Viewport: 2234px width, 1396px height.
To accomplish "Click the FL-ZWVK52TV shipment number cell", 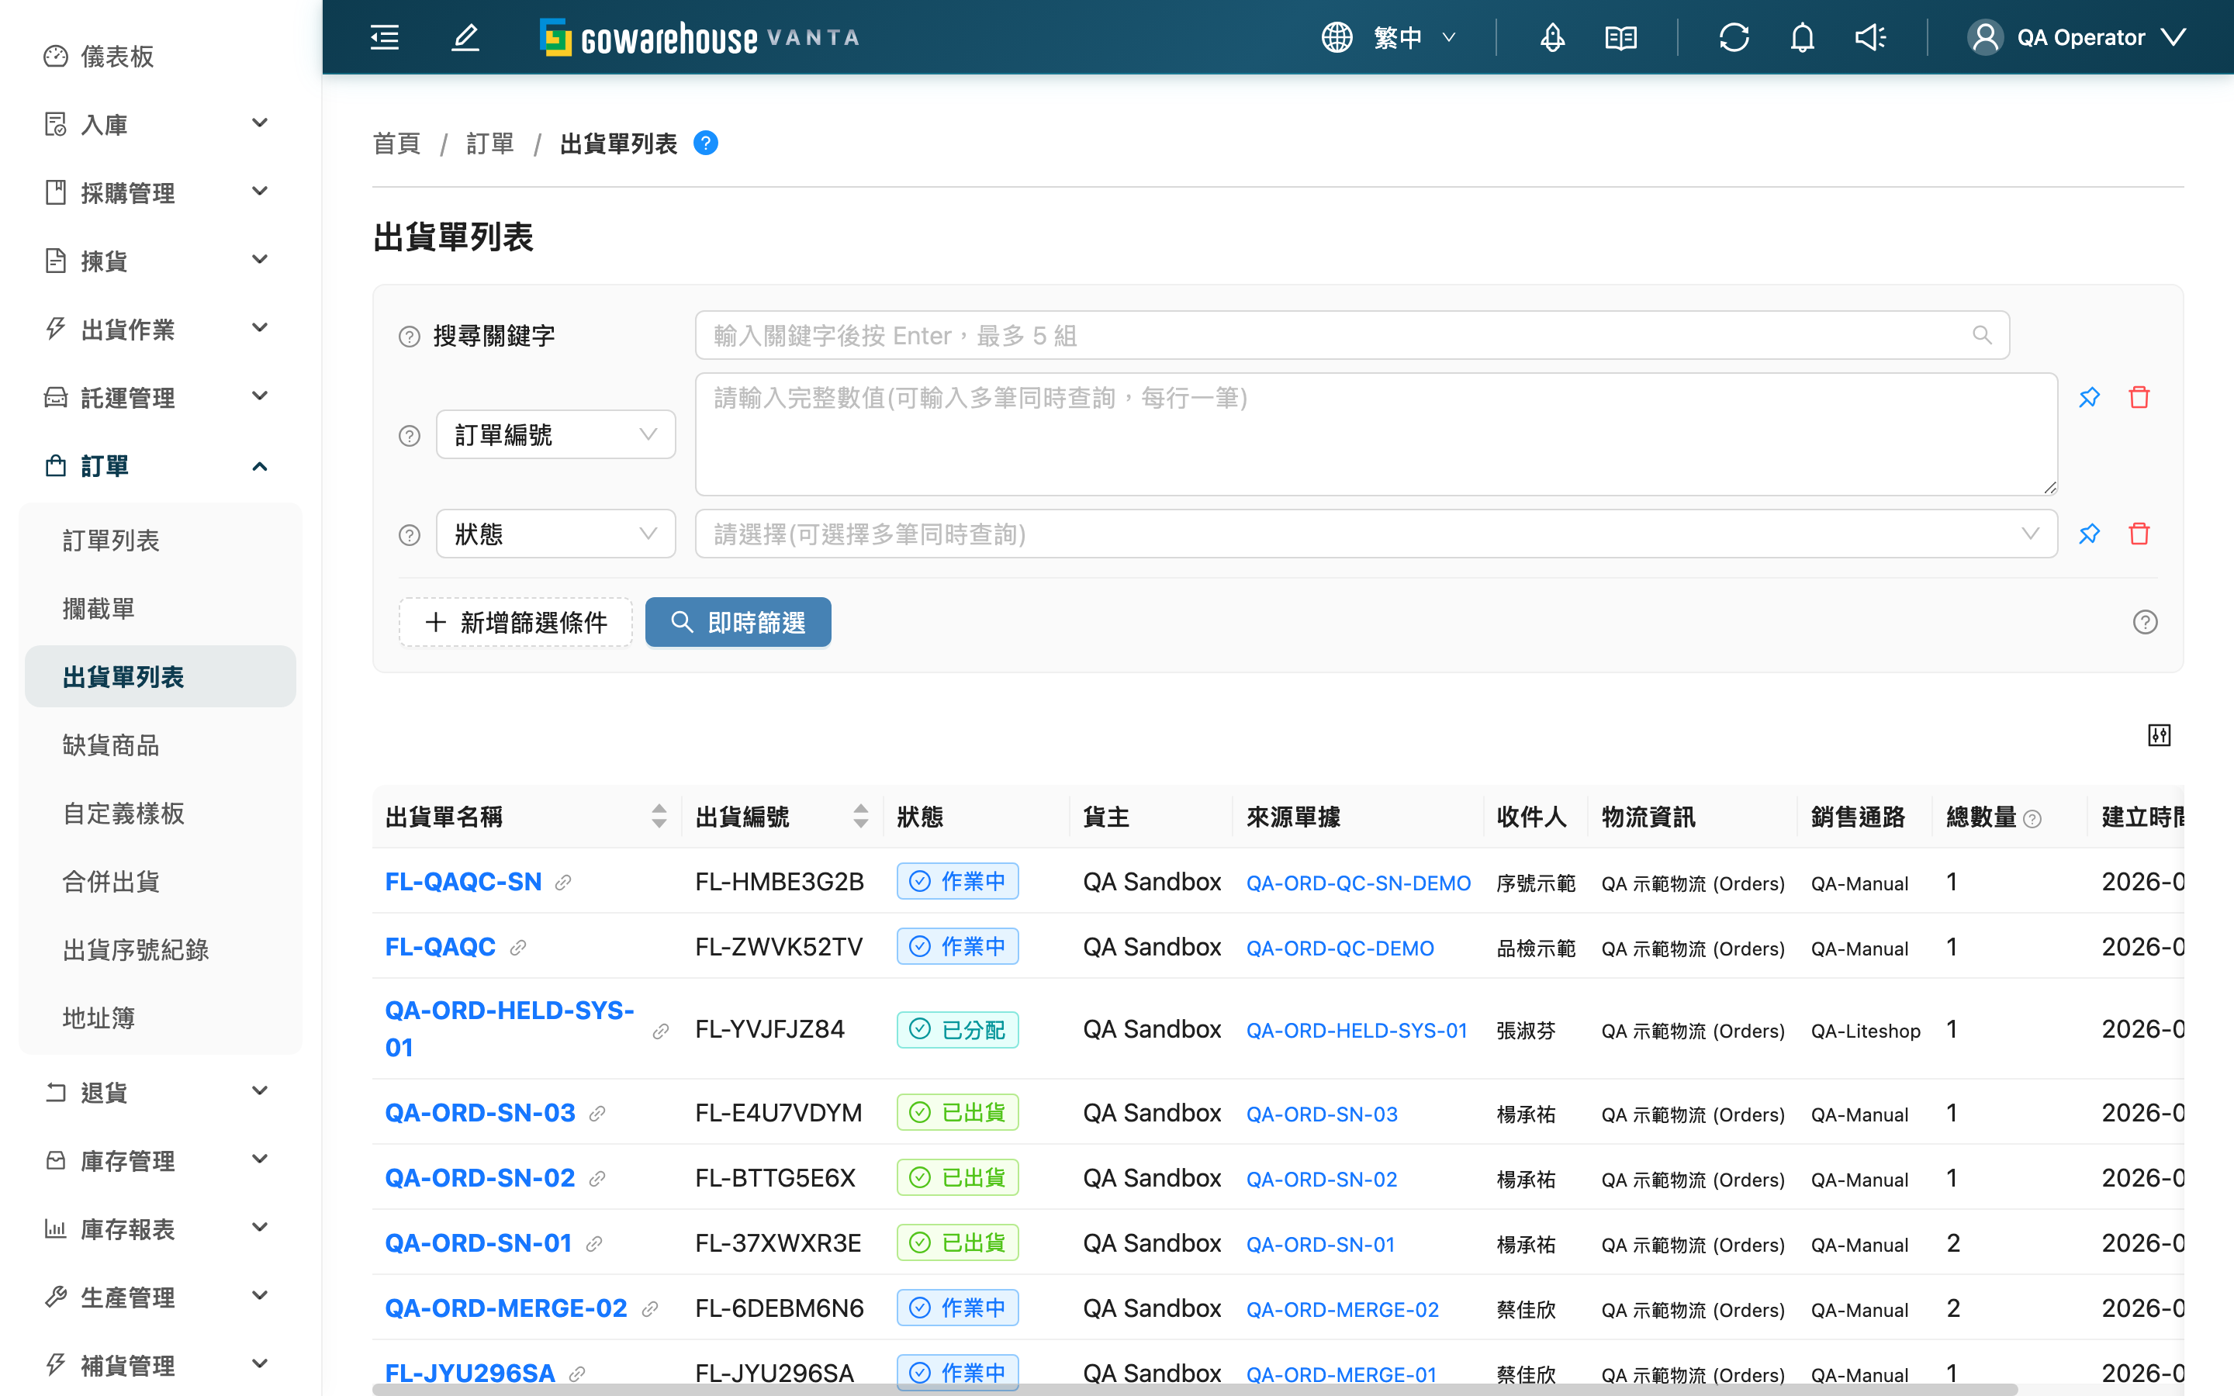I will click(x=779, y=946).
